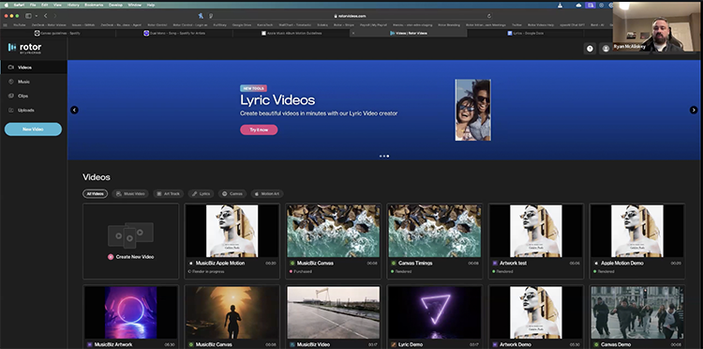Filter by Music Video
The width and height of the screenshot is (703, 349).
pyautogui.click(x=130, y=194)
